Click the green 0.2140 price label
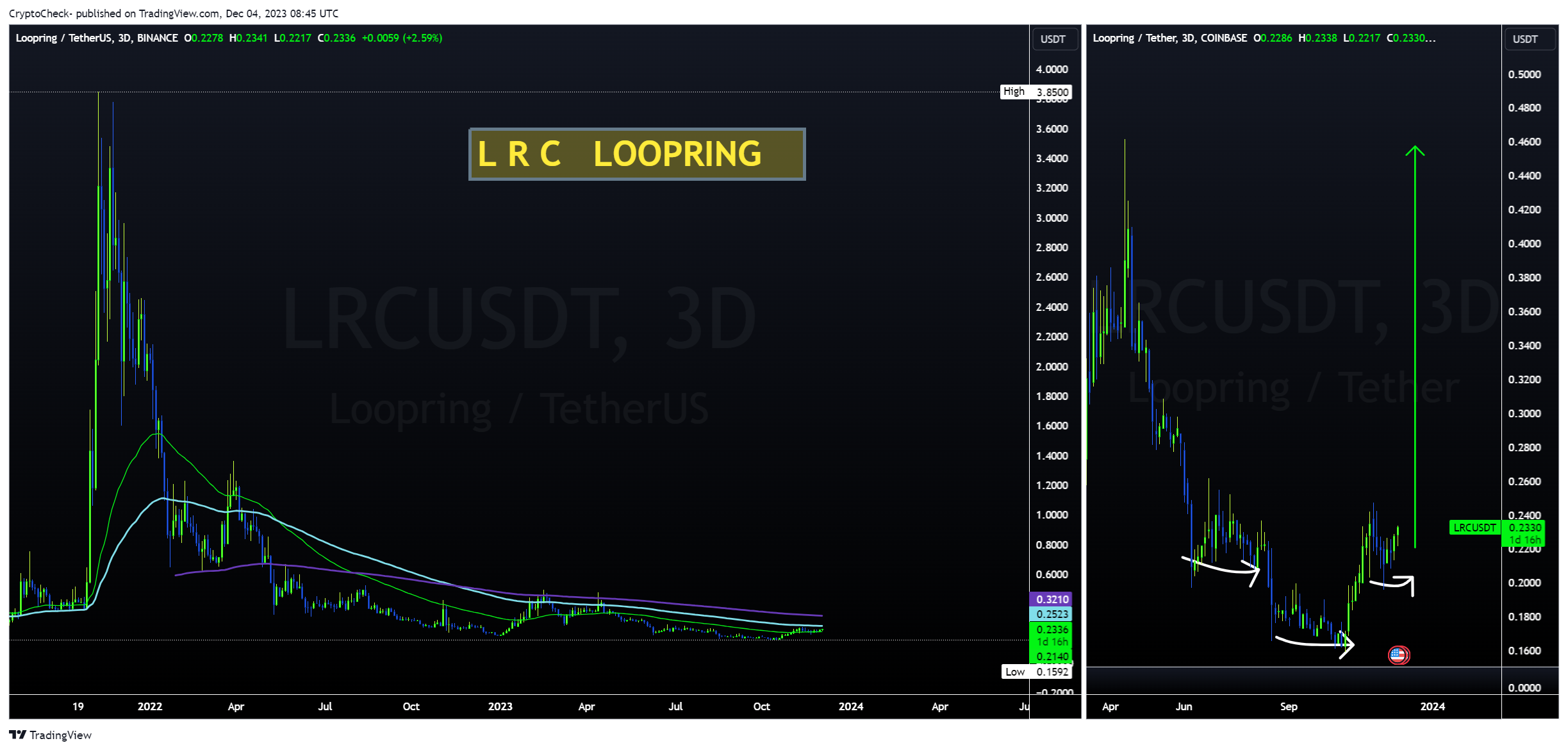1568x750 pixels. pyautogui.click(x=1051, y=656)
